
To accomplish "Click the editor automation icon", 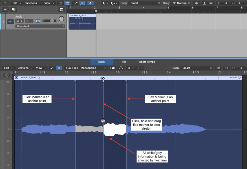I will pos(52,68).
